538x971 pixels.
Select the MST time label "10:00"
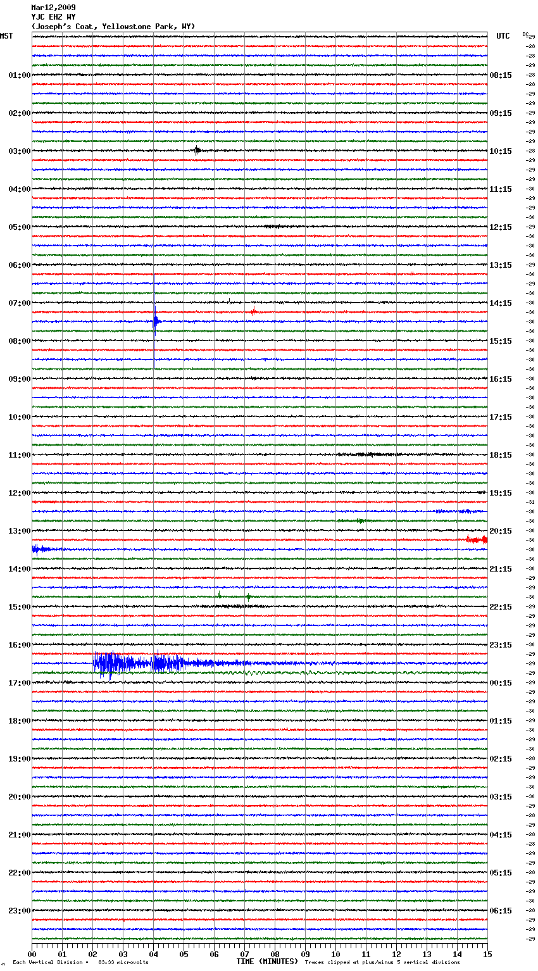[x=20, y=417]
